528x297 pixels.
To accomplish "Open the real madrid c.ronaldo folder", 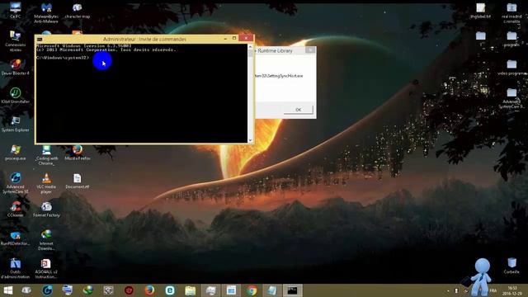I will [x=511, y=13].
